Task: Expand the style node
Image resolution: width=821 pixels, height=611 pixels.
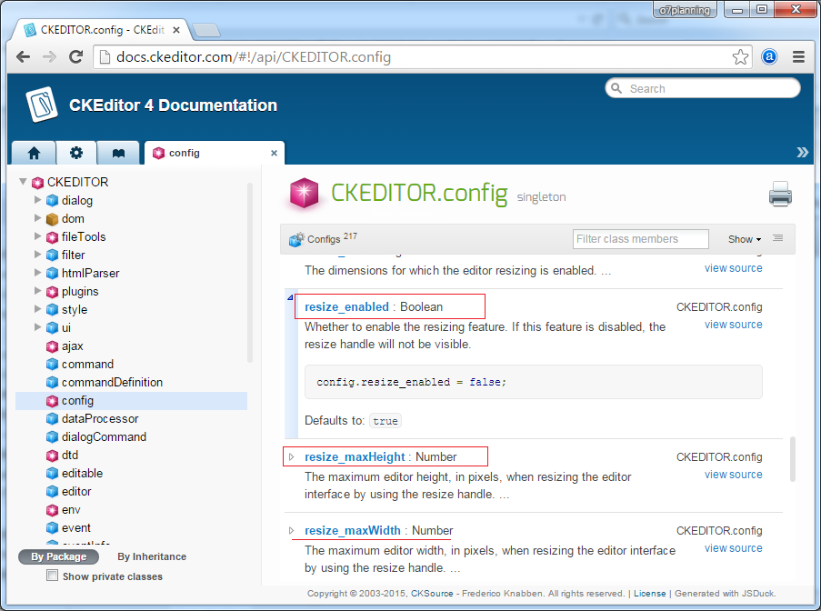Action: pyautogui.click(x=37, y=309)
